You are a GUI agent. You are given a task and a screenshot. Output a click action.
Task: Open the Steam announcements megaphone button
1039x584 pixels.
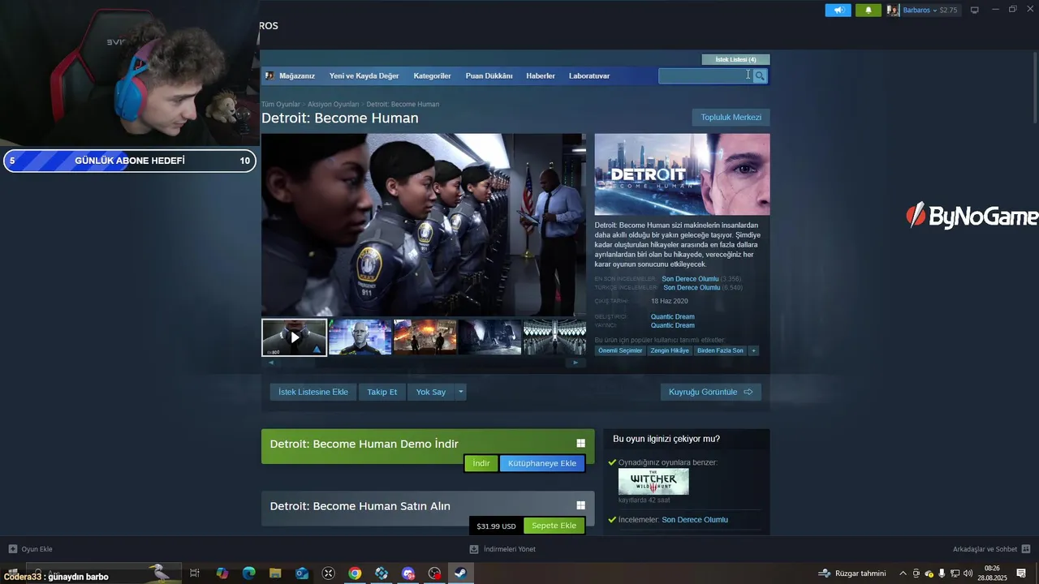pos(839,11)
